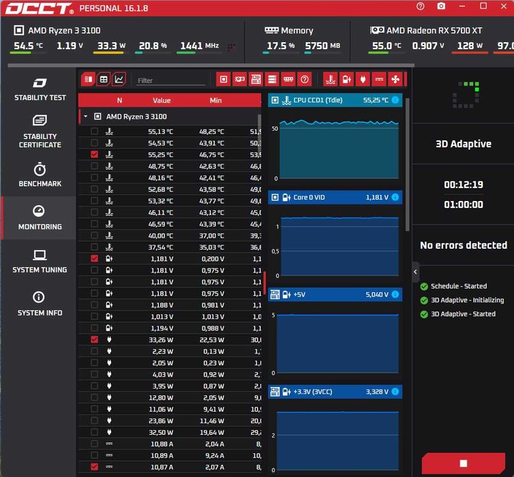This screenshot has height=477, width=514.
Task: Filter sensors by unknown (question mark) icon
Action: [x=305, y=79]
